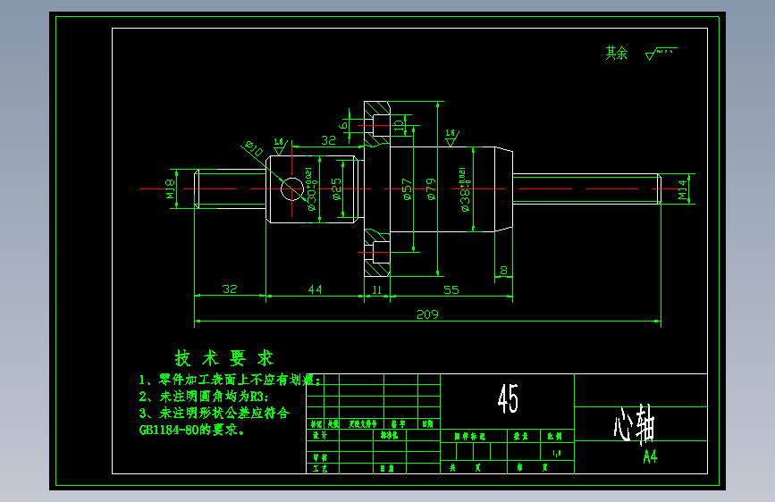The width and height of the screenshot is (775, 502).
Task: Click the part name 心轴
Action: coord(635,425)
